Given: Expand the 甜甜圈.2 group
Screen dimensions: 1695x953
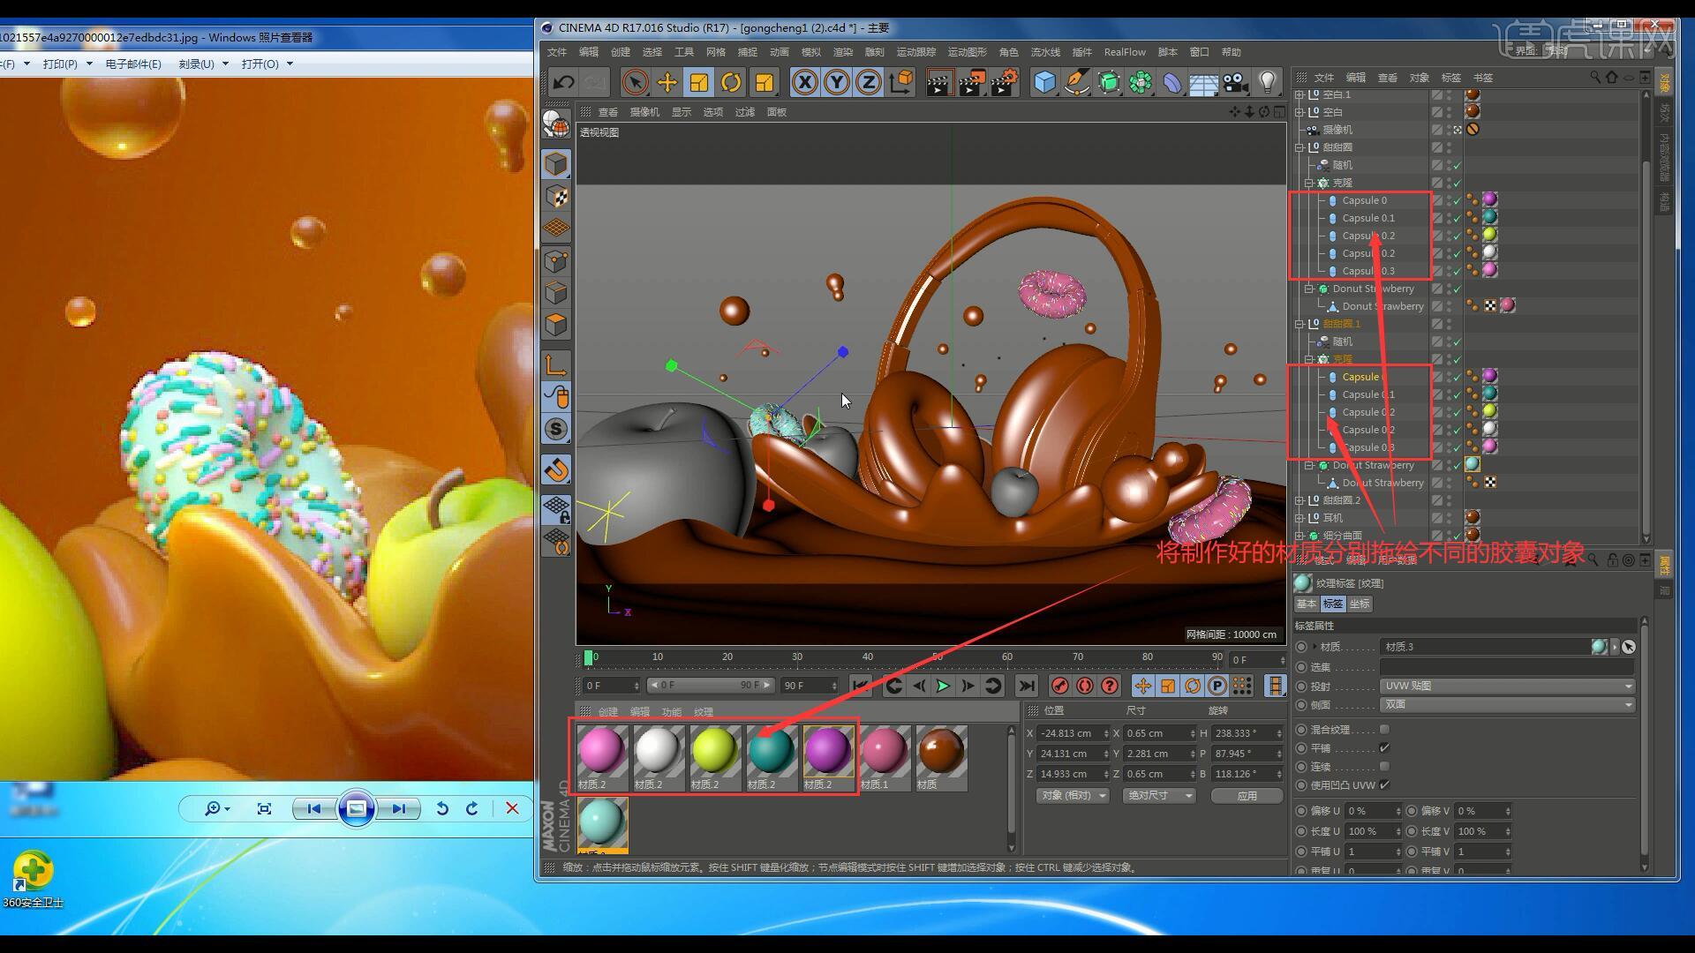Looking at the screenshot, I should 1299,500.
